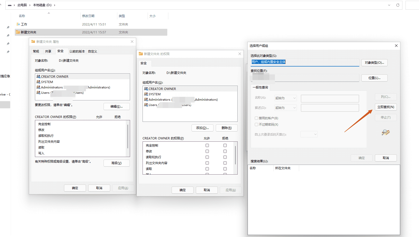Toggle 禁用的帐户 checkbox
This screenshot has height=237, width=419.
pyautogui.click(x=256, y=118)
